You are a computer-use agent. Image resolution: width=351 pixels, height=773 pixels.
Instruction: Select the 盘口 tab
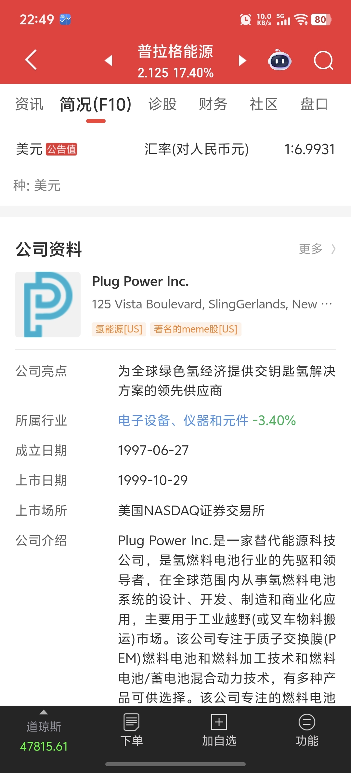click(314, 104)
